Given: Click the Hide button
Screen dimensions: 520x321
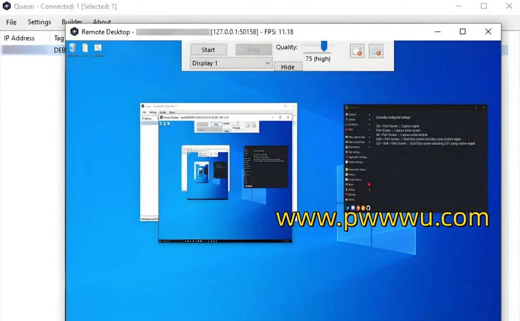Looking at the screenshot, I should (x=288, y=67).
